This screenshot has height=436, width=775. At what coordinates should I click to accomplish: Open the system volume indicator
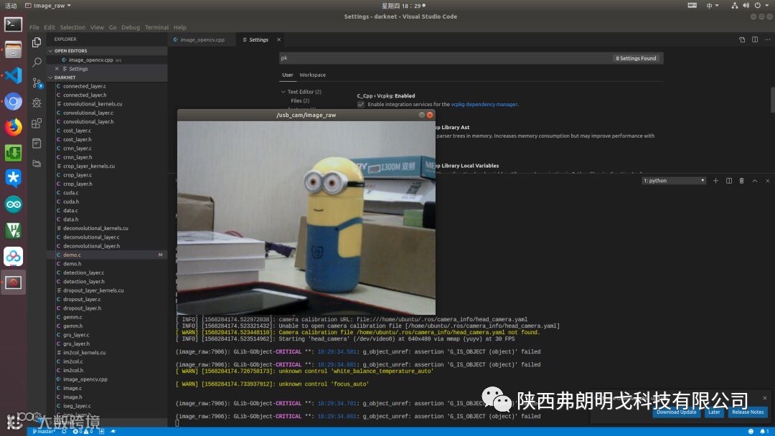[x=746, y=6]
